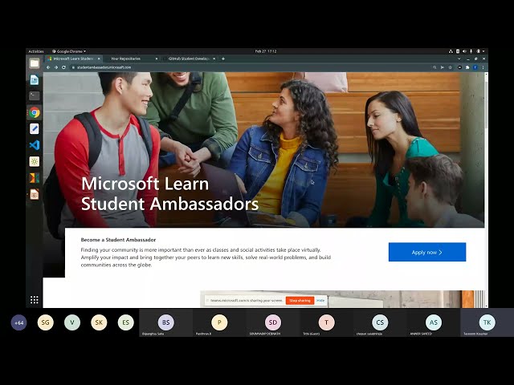Close the Microsoft Learn Student tab
This screenshot has width=514, height=385.
[99, 59]
